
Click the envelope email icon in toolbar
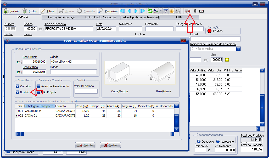pos(201,11)
